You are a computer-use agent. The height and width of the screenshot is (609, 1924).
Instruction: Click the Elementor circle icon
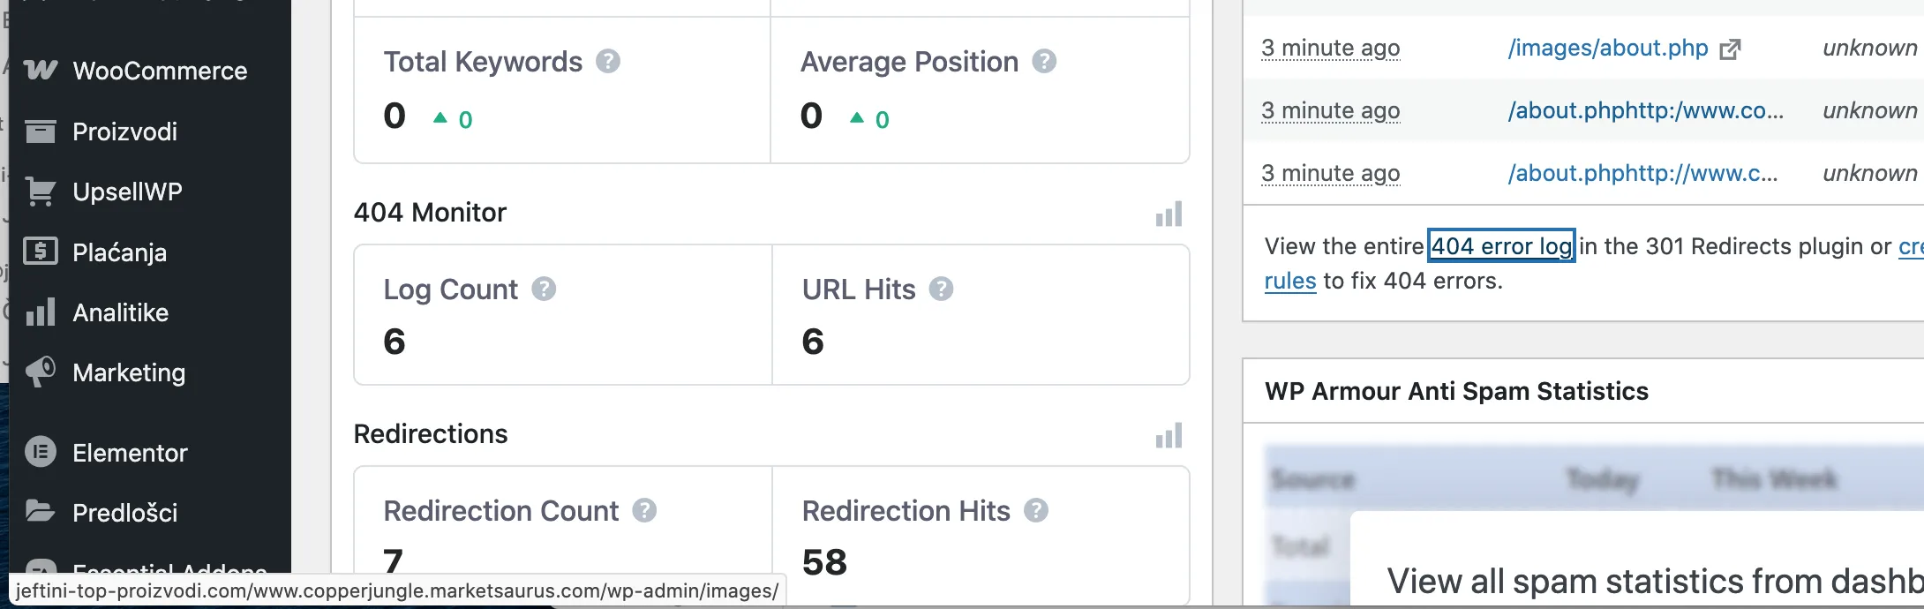coord(41,452)
